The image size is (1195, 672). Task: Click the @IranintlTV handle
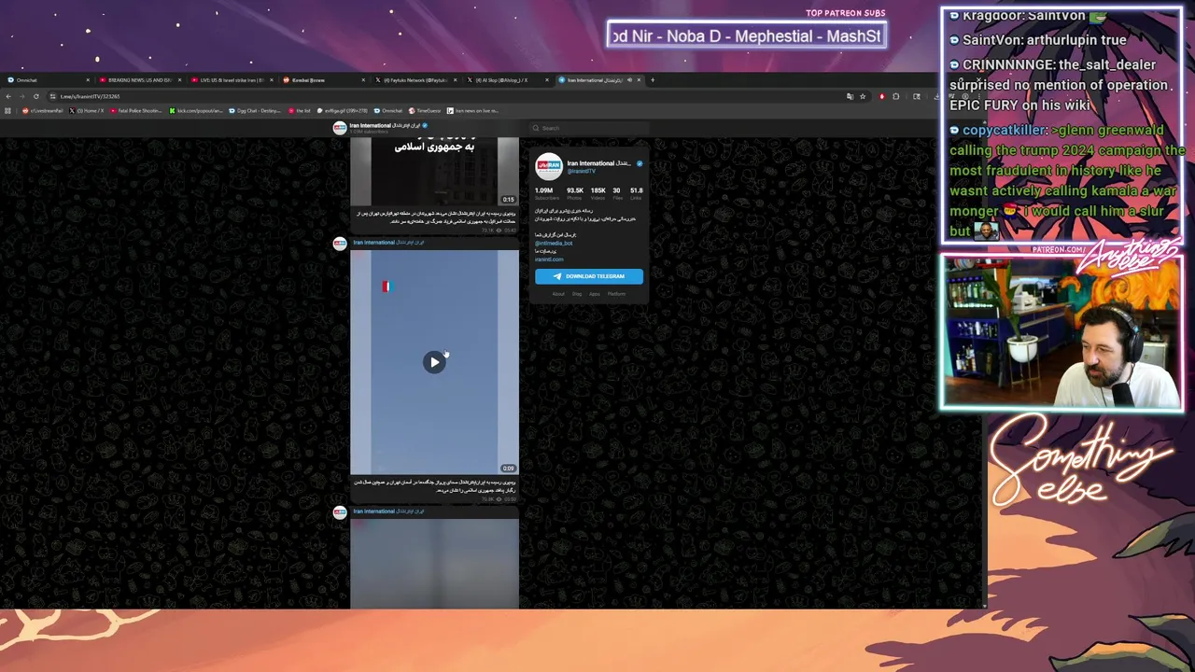(x=581, y=171)
